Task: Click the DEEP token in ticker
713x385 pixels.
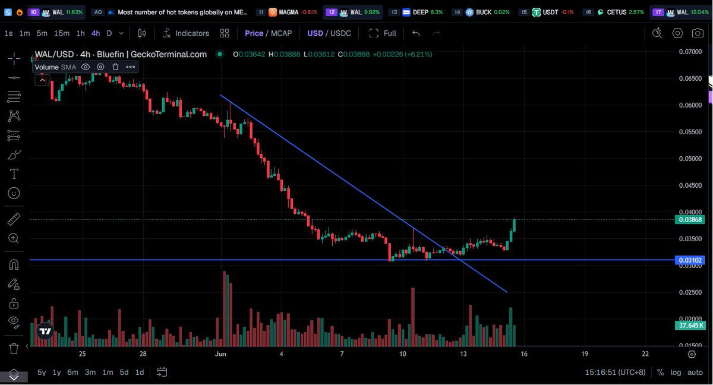Action: [x=423, y=12]
